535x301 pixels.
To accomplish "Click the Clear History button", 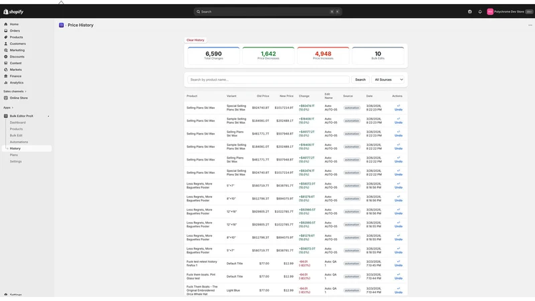I will pos(195,40).
